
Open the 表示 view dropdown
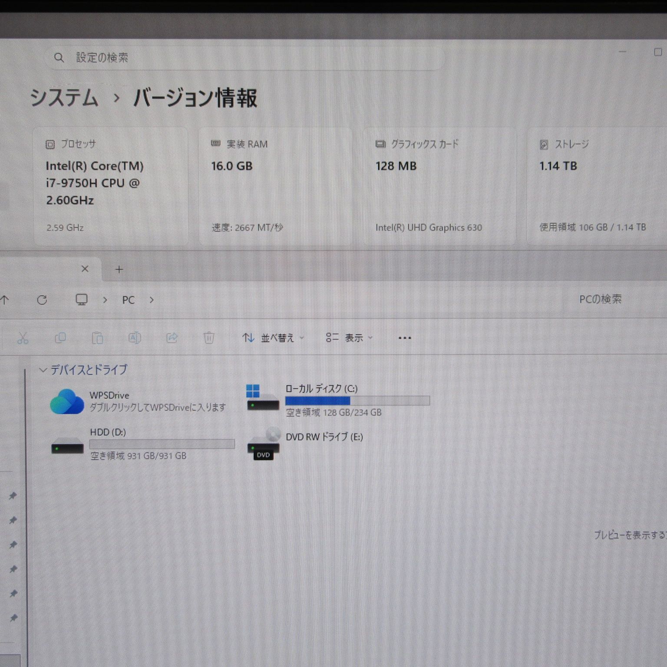click(x=350, y=338)
